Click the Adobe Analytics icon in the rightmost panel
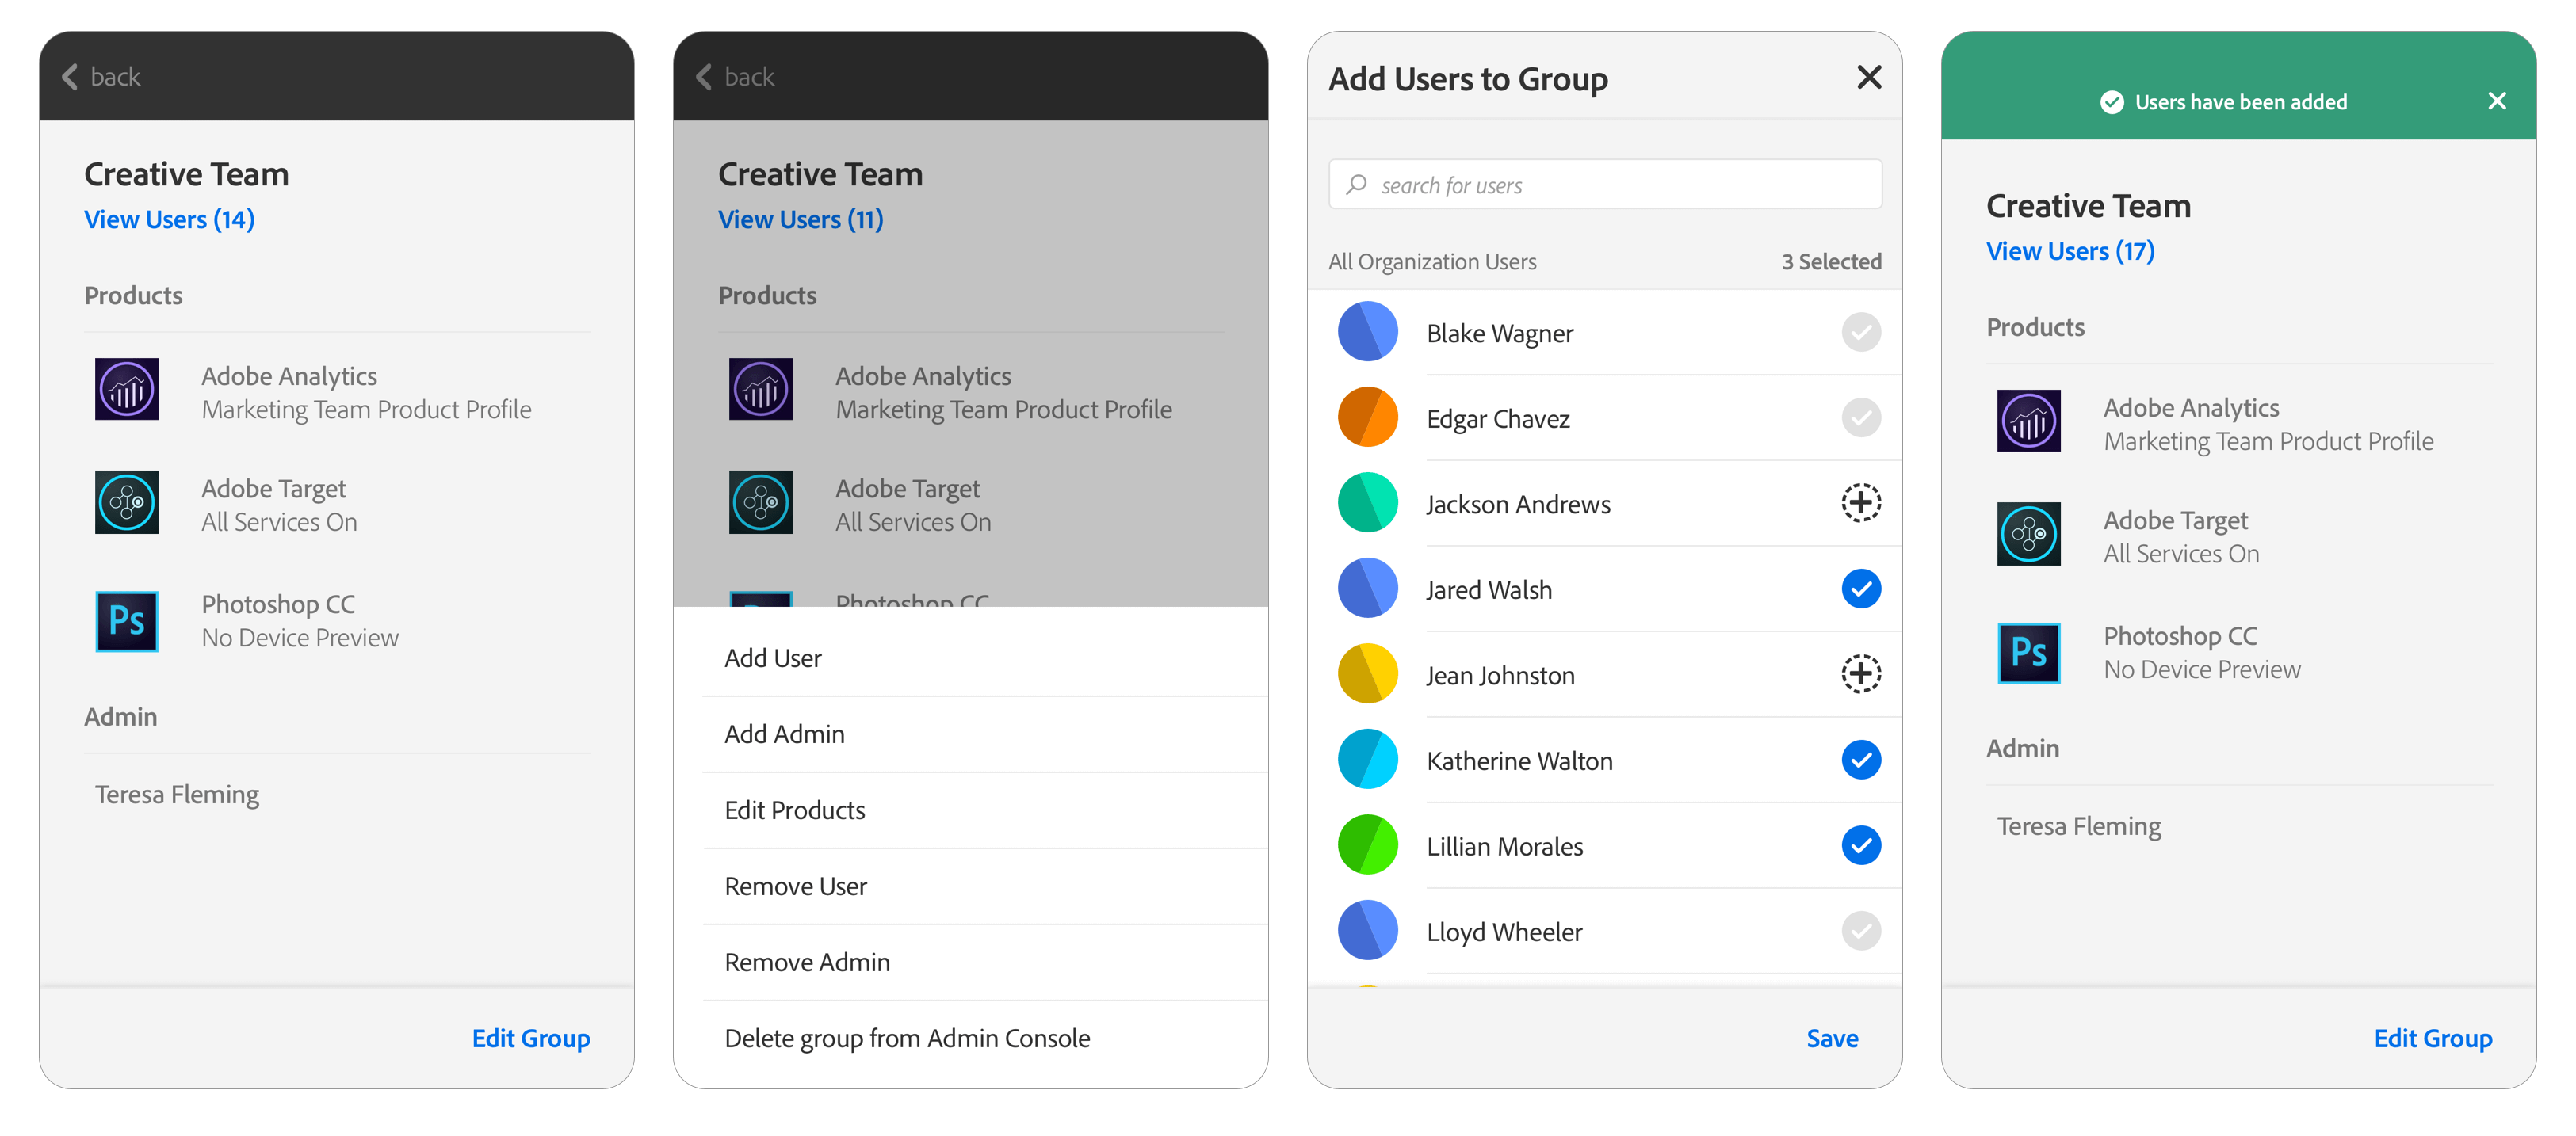Image resolution: width=2576 pixels, height=1136 pixels. [2028, 421]
